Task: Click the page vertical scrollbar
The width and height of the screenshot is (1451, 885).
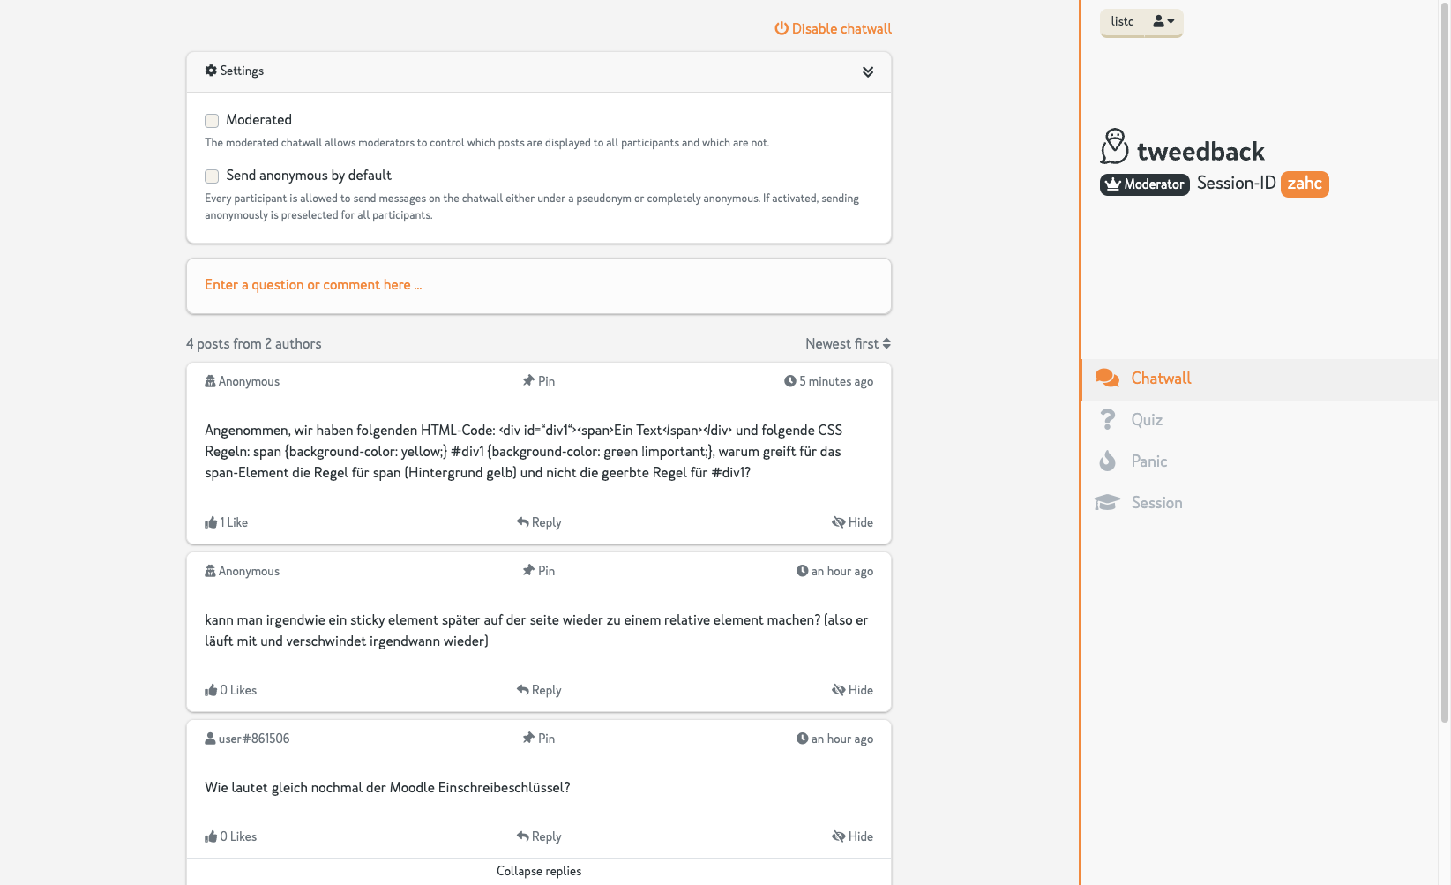Action: click(1444, 353)
